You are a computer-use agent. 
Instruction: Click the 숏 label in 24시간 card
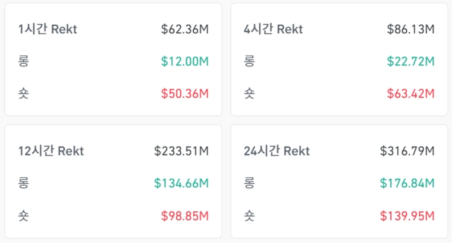(249, 215)
